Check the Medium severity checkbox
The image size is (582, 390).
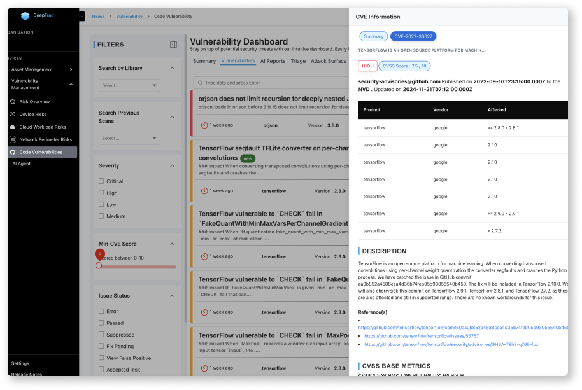(101, 216)
